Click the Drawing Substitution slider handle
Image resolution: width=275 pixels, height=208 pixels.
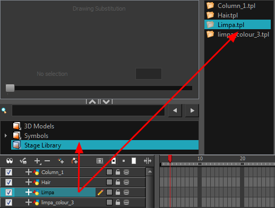(x=10, y=88)
